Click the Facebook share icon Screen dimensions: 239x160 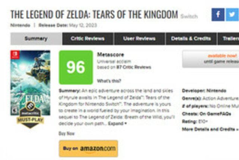(x=218, y=15)
